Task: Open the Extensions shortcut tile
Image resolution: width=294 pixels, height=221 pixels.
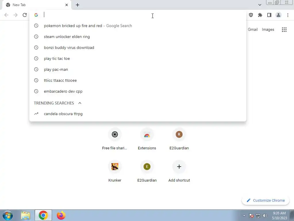Action: [x=147, y=139]
